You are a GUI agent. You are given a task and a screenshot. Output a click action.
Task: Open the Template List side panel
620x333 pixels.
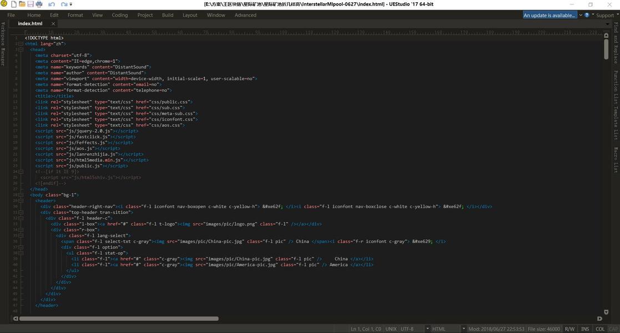click(616, 123)
